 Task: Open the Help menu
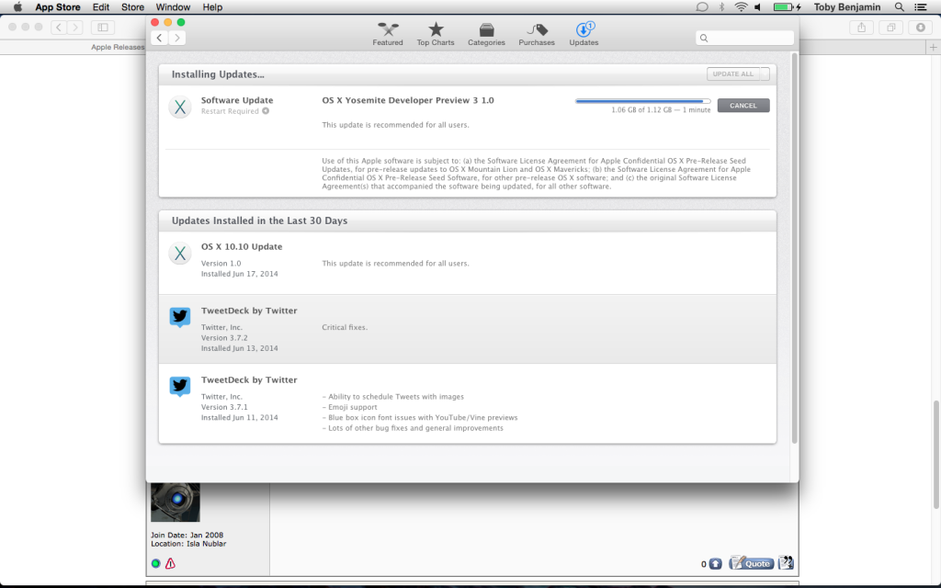click(x=212, y=7)
